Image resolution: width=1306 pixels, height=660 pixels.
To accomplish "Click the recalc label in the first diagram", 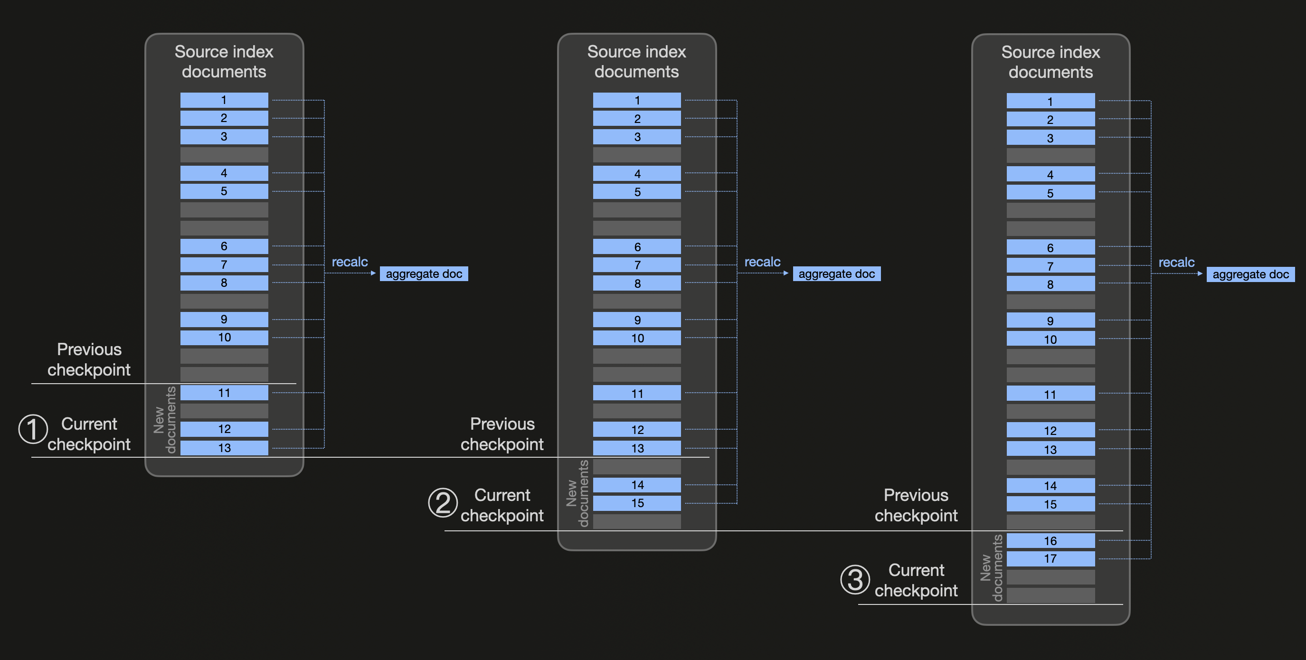I will (x=350, y=262).
